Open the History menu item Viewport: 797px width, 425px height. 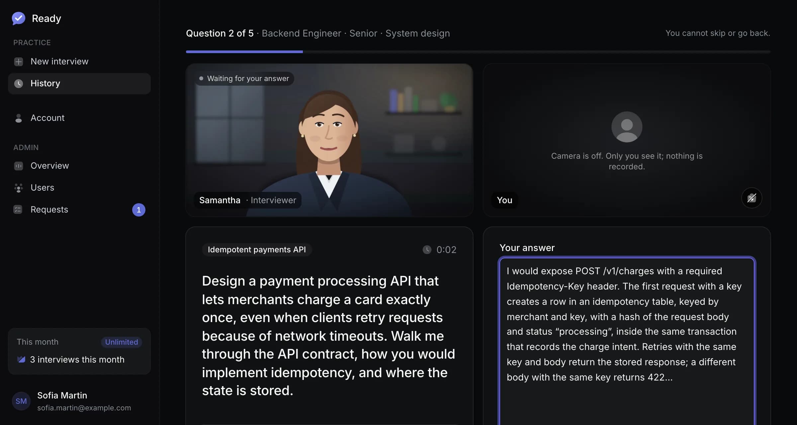pyautogui.click(x=79, y=84)
